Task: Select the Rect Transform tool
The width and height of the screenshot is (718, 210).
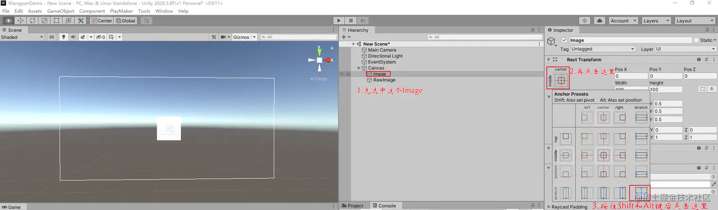Action: pos(57,20)
